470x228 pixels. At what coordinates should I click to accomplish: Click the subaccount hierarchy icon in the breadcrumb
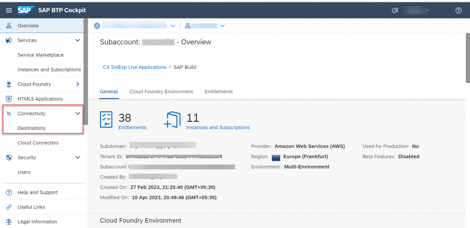click(x=188, y=26)
